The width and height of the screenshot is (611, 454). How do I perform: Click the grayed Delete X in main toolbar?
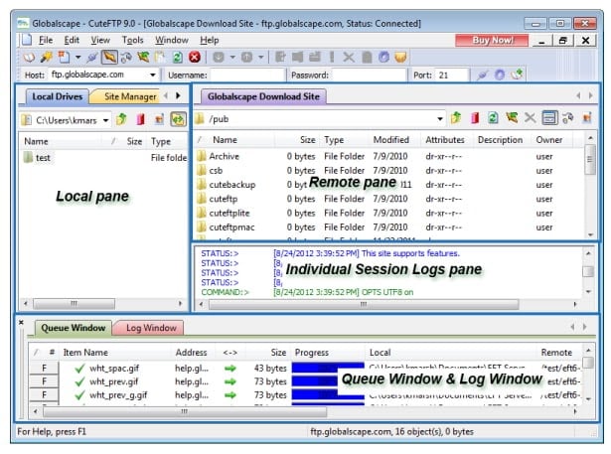coord(349,58)
